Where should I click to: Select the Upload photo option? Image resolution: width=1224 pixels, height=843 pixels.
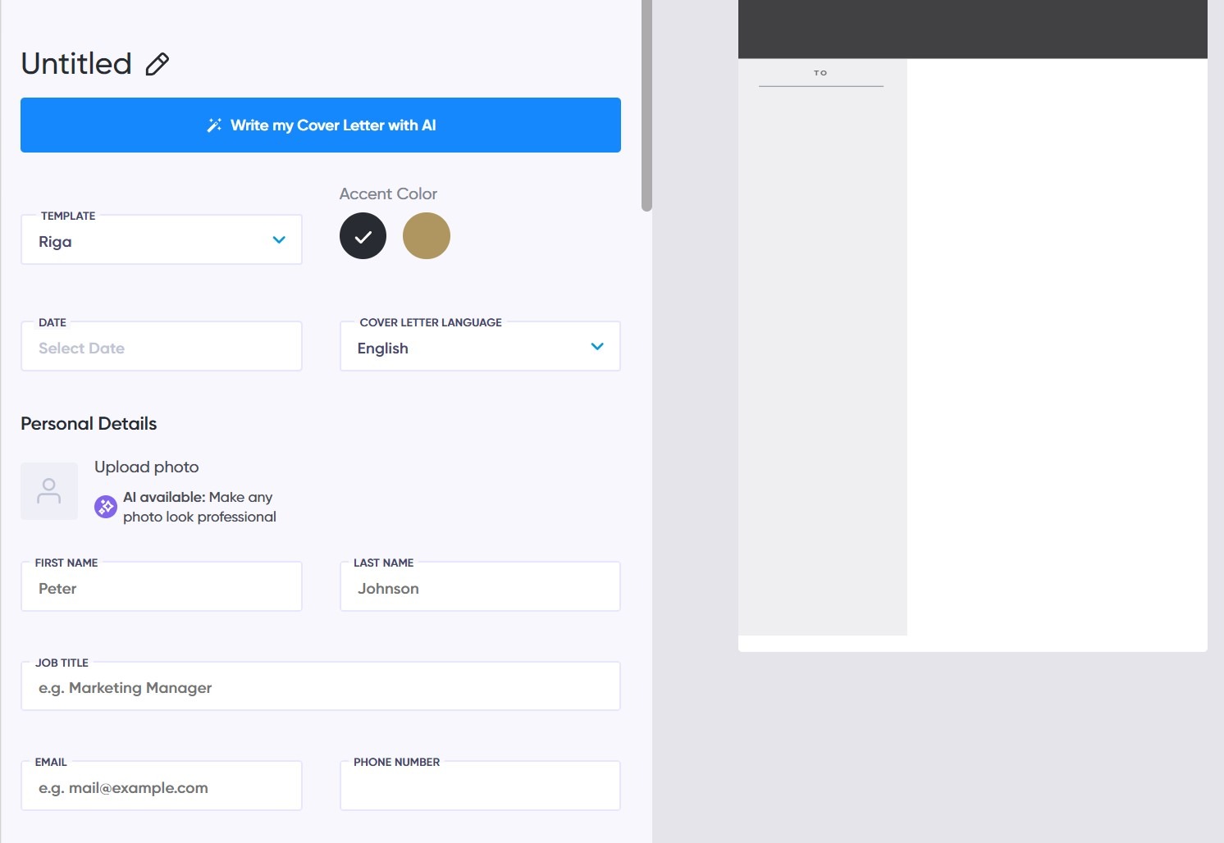146,467
